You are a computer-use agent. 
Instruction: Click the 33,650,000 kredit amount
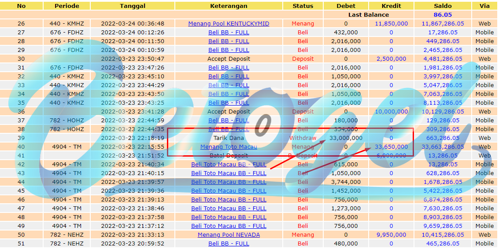click(391, 146)
